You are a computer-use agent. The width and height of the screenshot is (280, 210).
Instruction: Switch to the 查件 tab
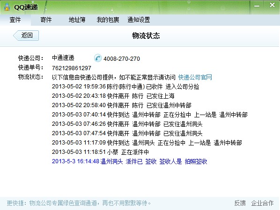coord(15,20)
